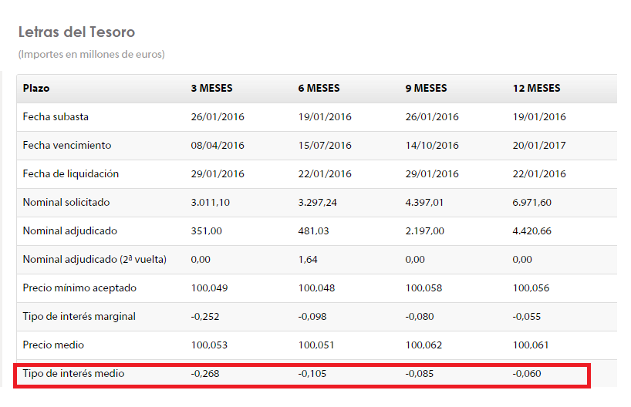Click average interest rate '-0,268'
631x407 pixels.
(205, 374)
